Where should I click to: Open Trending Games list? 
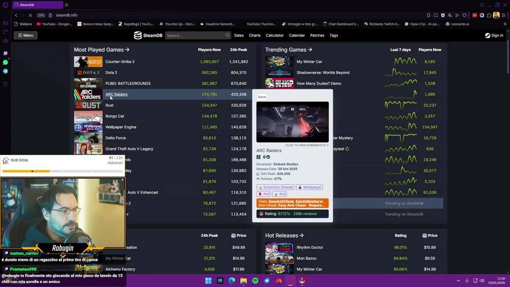[288, 50]
